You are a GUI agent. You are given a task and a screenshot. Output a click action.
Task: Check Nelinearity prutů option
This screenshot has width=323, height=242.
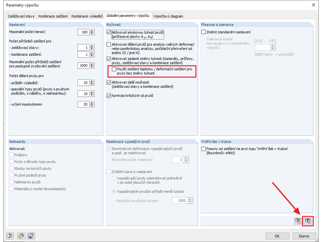pyautogui.click(x=12, y=182)
